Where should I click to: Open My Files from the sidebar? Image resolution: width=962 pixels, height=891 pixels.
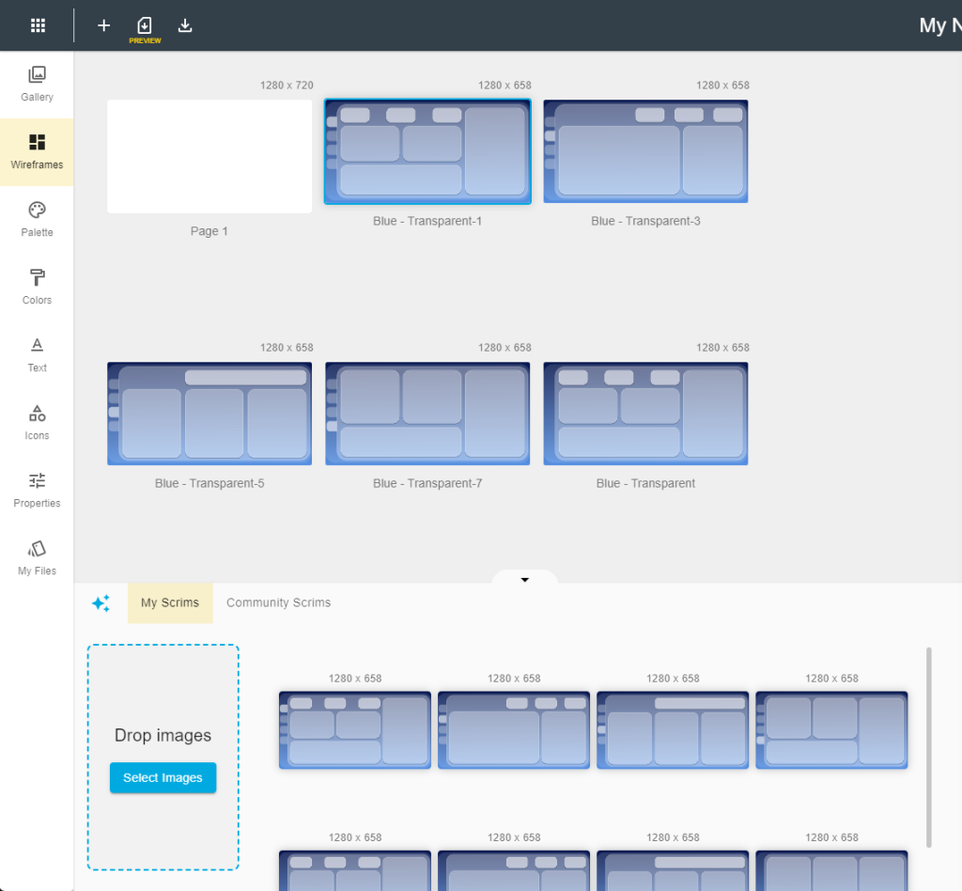tap(37, 557)
